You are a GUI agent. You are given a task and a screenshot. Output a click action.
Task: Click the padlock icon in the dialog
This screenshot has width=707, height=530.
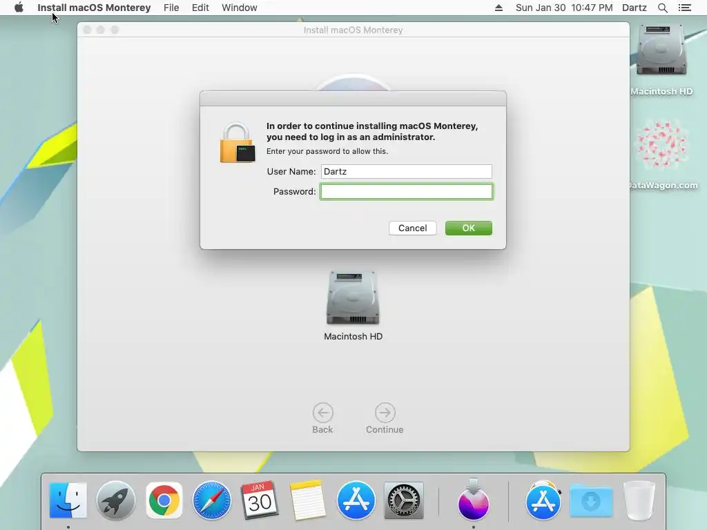click(238, 142)
